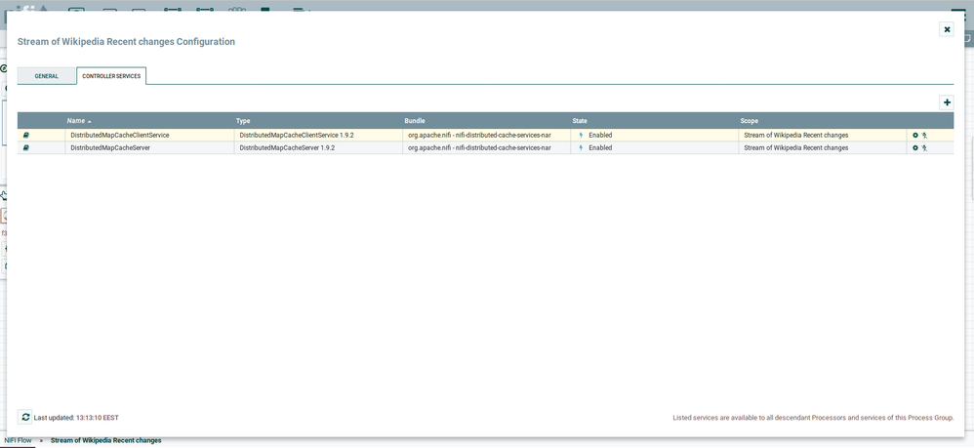Click gear icon in DistributedMapCacheClientService row

[915, 135]
